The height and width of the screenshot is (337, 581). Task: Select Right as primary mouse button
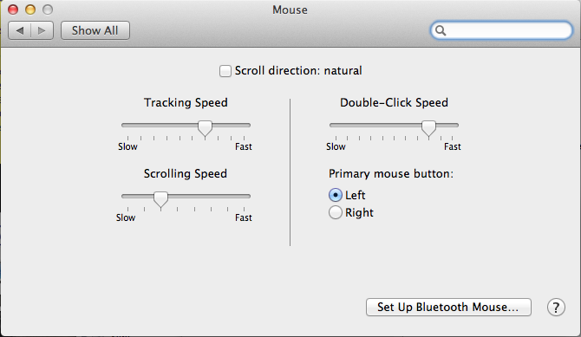click(336, 212)
